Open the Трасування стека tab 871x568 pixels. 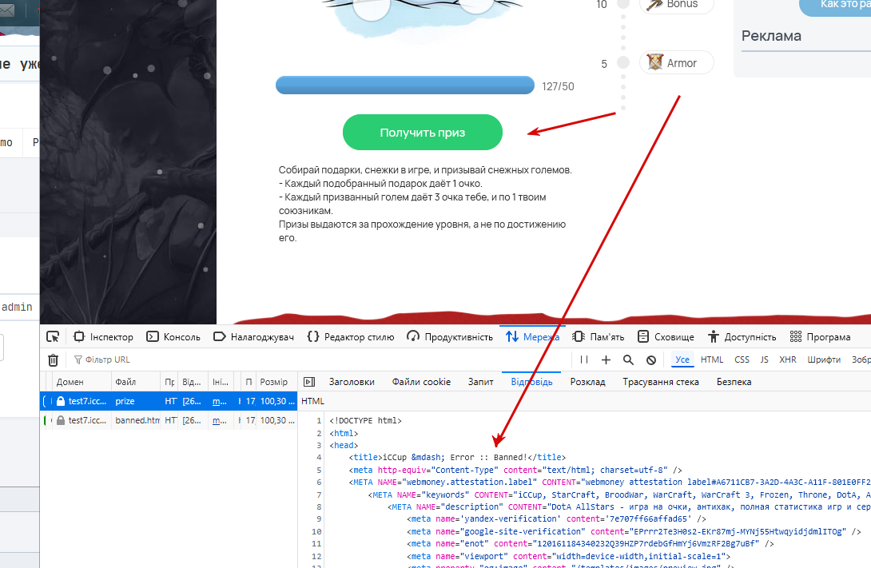point(661,382)
